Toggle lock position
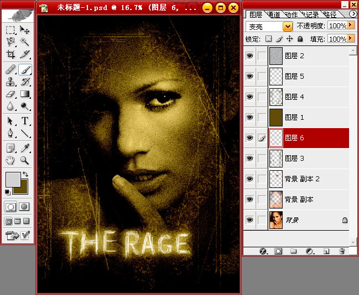 pos(290,39)
